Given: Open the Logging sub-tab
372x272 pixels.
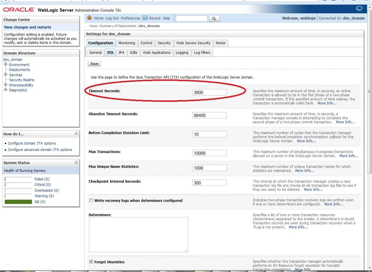Looking at the screenshot, I should tap(182, 53).
